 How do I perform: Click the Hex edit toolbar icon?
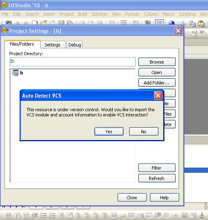coord(136,22)
